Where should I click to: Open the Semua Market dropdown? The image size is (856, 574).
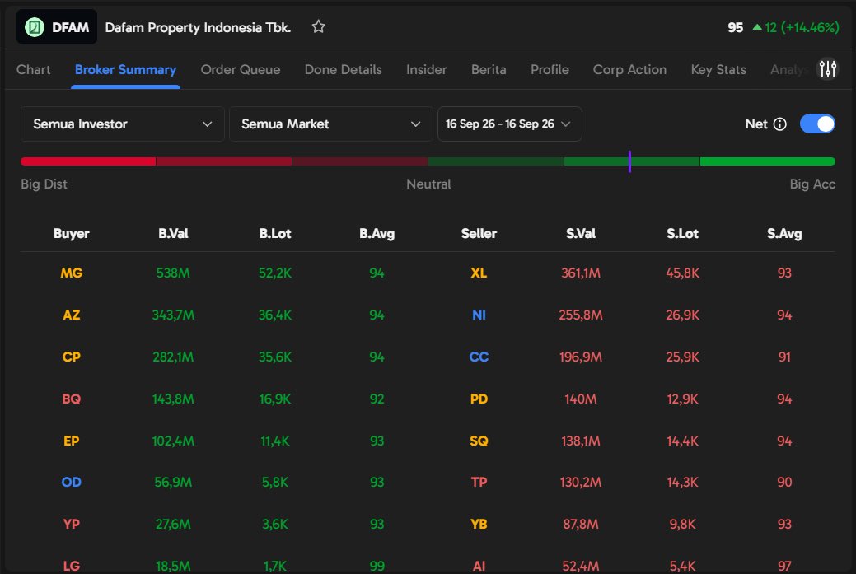[331, 124]
